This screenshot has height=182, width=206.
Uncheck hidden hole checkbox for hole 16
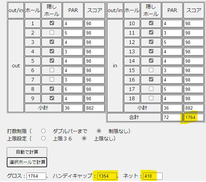tap(151, 79)
